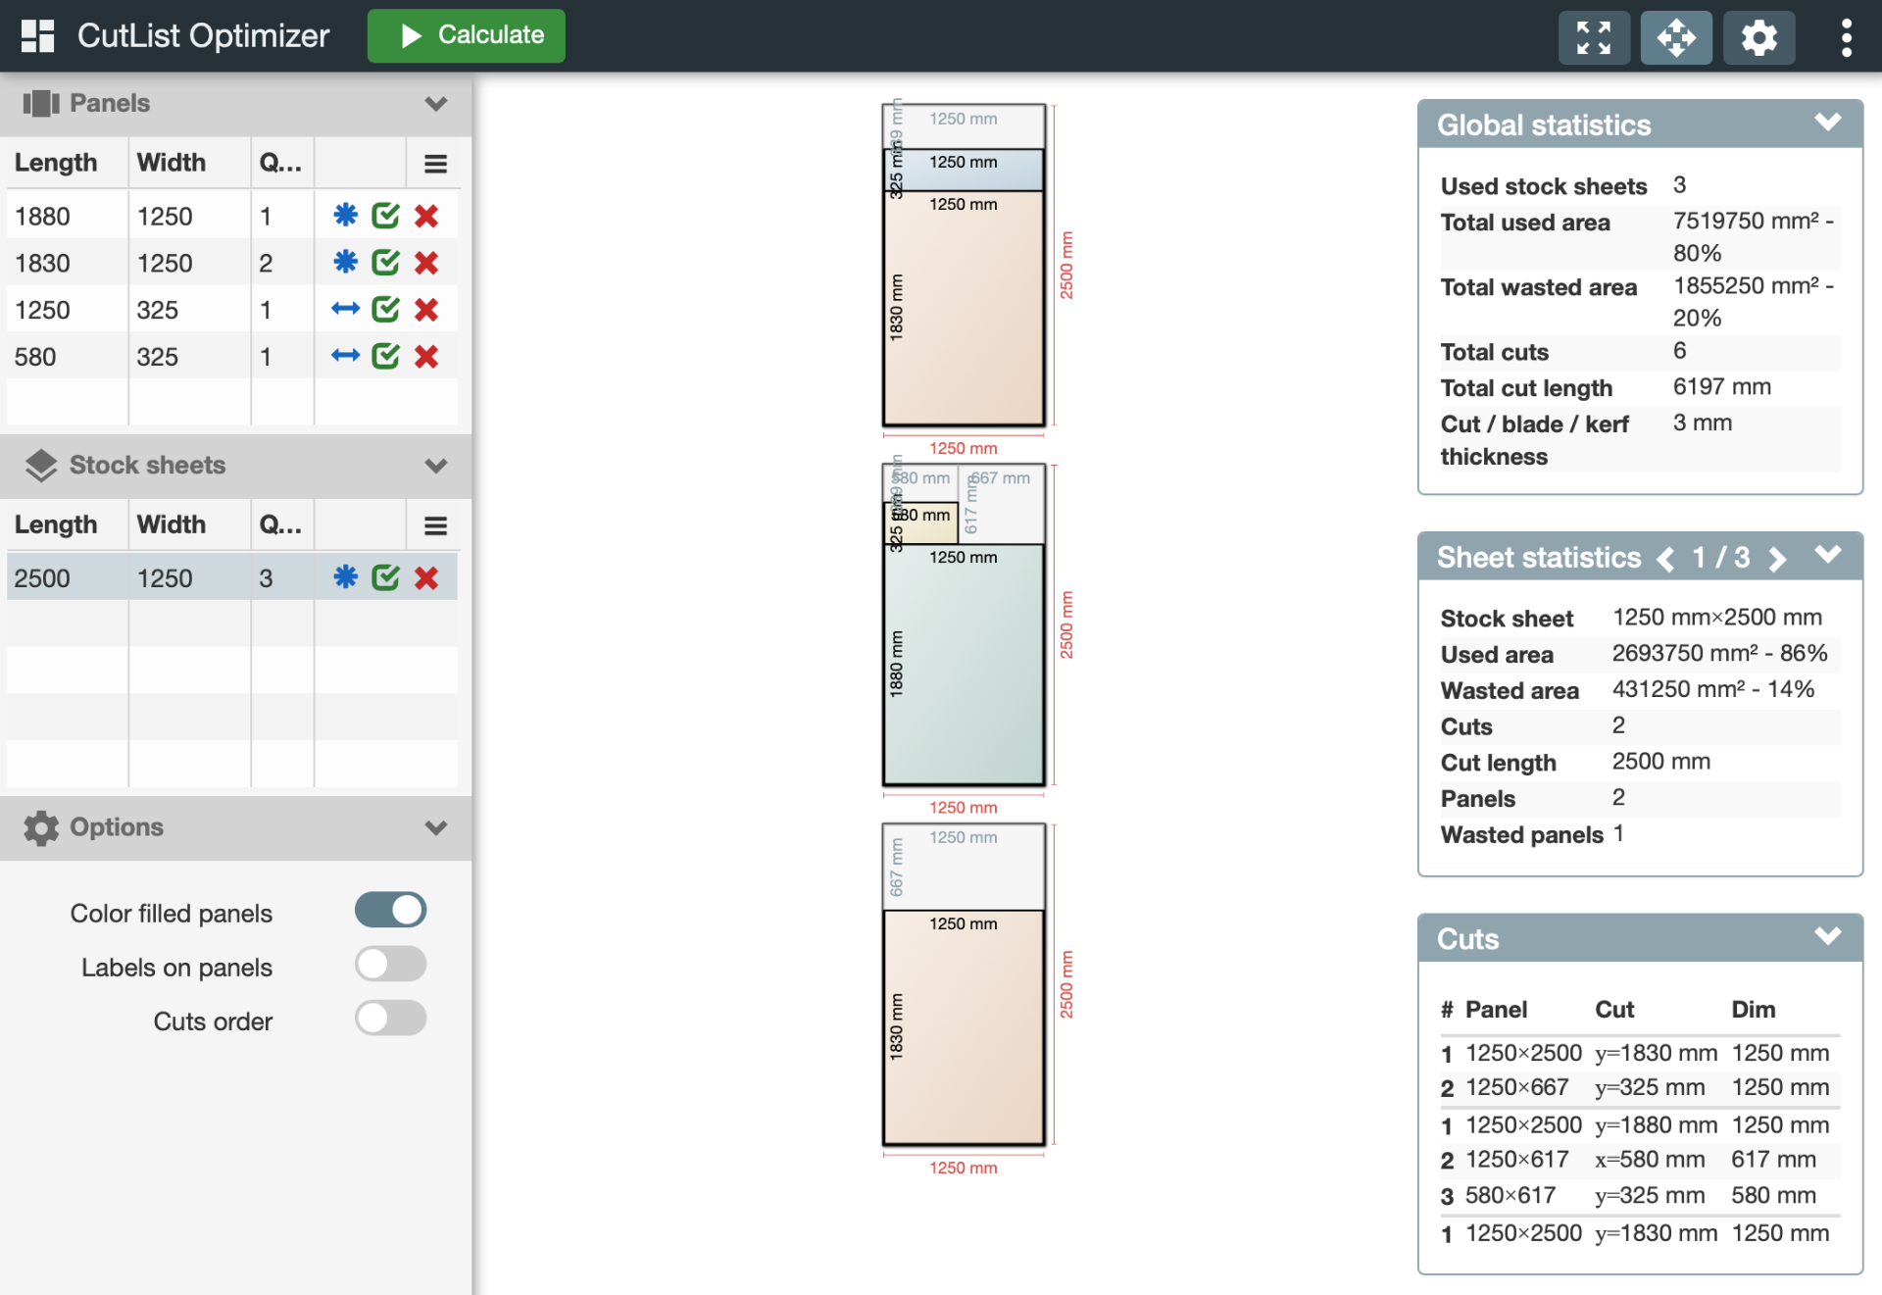
Task: Toggle enabled check for 2500 stock sheet
Action: click(x=386, y=577)
